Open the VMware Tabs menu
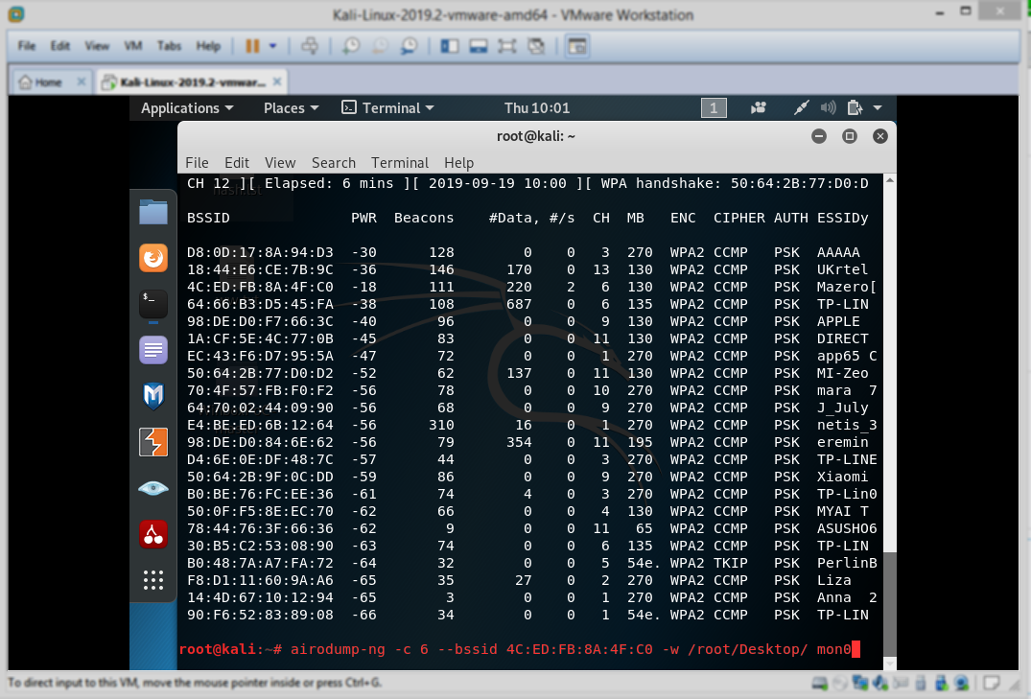This screenshot has width=1031, height=699. [x=169, y=46]
